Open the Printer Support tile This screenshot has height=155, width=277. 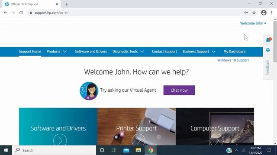[136, 127]
